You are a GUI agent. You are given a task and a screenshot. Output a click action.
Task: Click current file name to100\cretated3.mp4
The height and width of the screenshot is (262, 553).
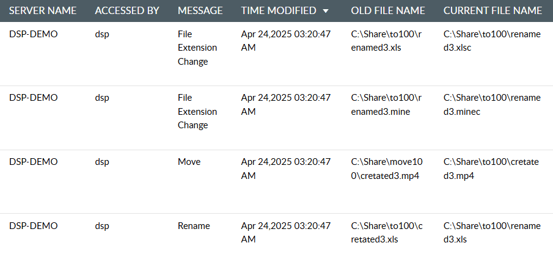point(492,169)
